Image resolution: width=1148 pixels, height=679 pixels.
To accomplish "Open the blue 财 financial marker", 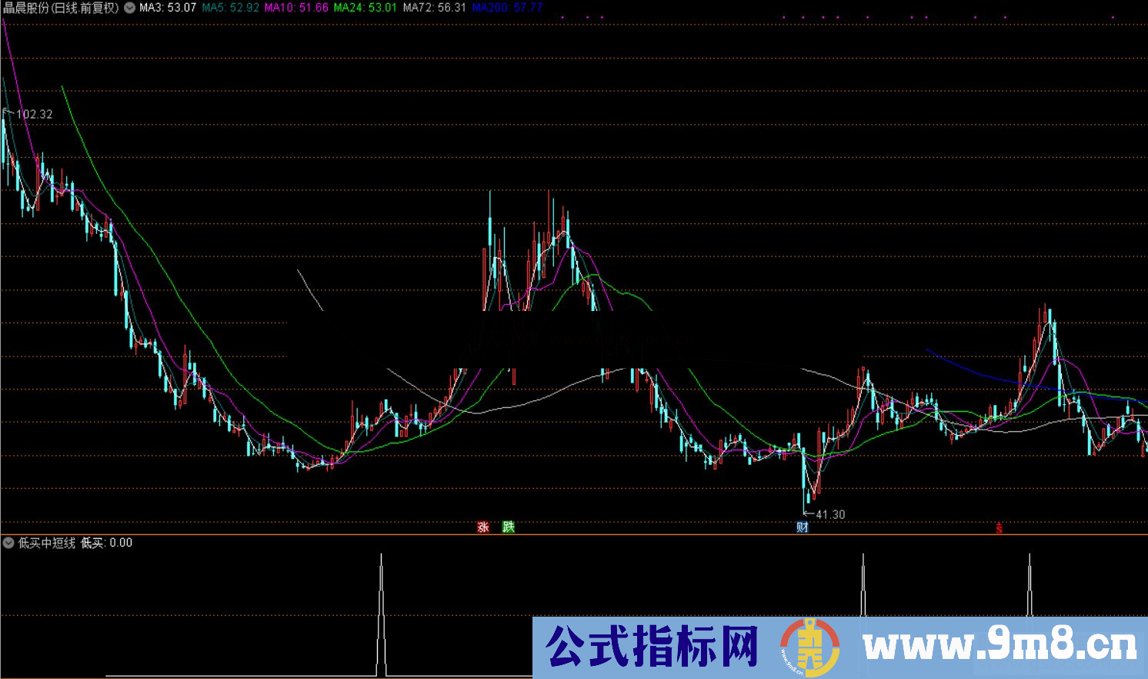I will (803, 527).
